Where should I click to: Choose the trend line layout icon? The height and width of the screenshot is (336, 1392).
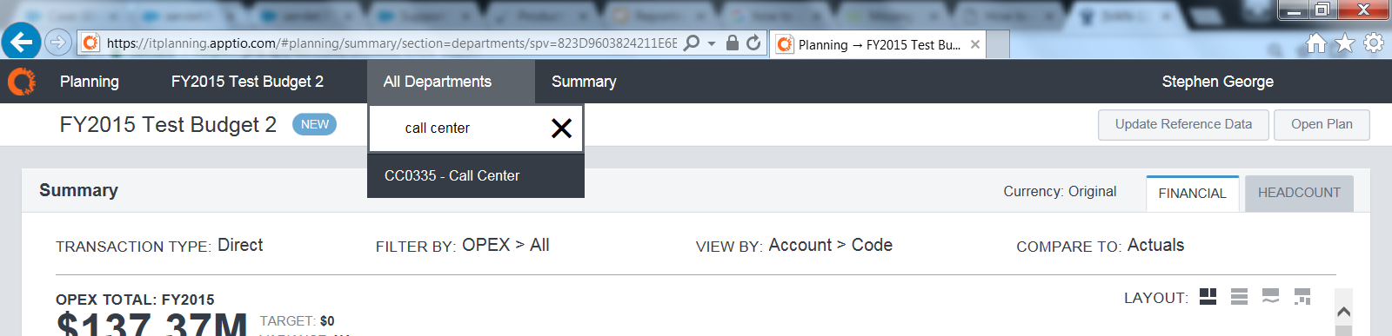(x=1270, y=297)
